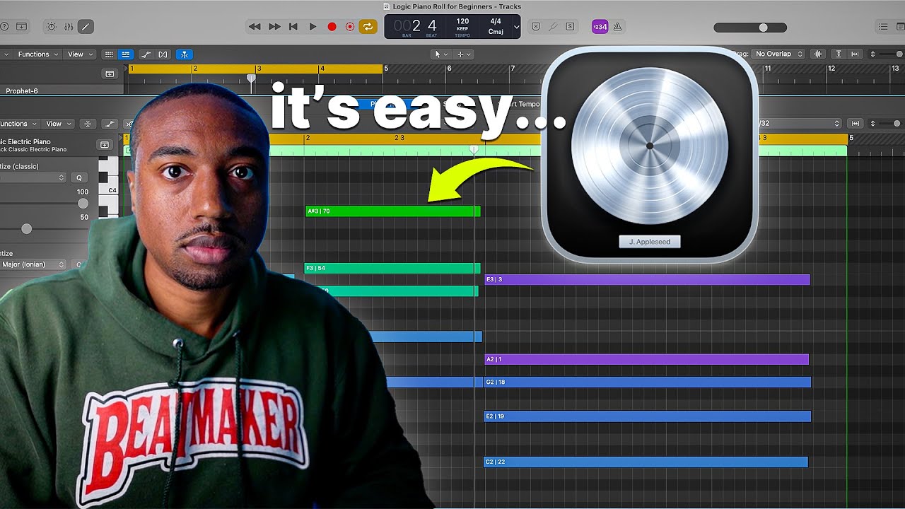Click the Collapse Mode icon in Piano Roll
This screenshot has width=905, height=509.
point(88,124)
